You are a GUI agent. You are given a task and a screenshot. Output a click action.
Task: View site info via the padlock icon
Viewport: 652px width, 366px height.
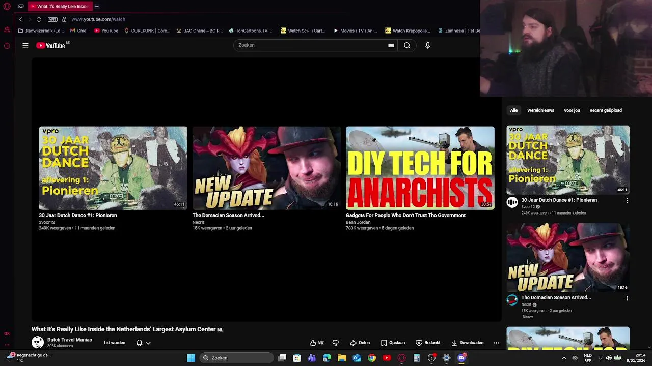click(x=64, y=19)
